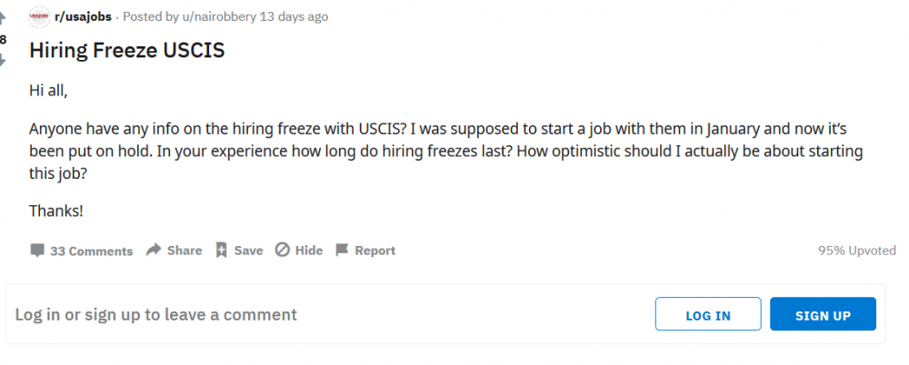Open the Hiring Freeze USCIS post title
This screenshot has height=365, width=909.
click(x=127, y=51)
